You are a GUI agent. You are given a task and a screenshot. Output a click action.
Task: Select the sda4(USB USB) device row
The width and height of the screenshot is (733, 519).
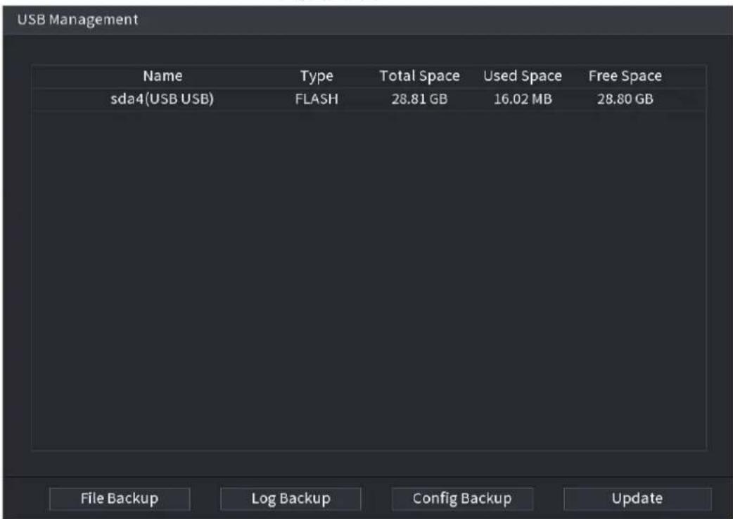369,99
